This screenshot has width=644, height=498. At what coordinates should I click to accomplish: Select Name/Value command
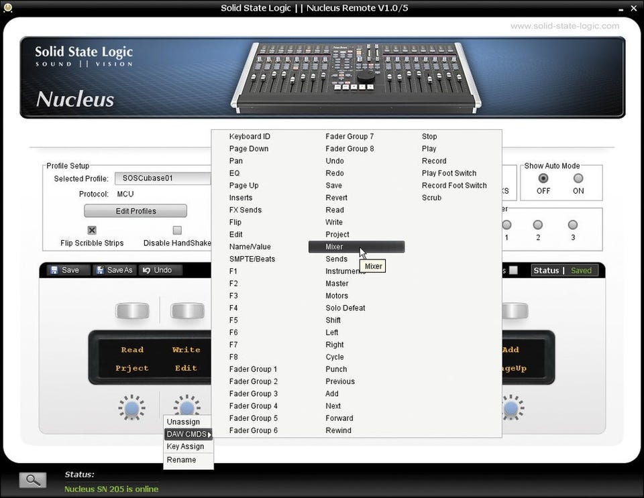click(x=250, y=247)
